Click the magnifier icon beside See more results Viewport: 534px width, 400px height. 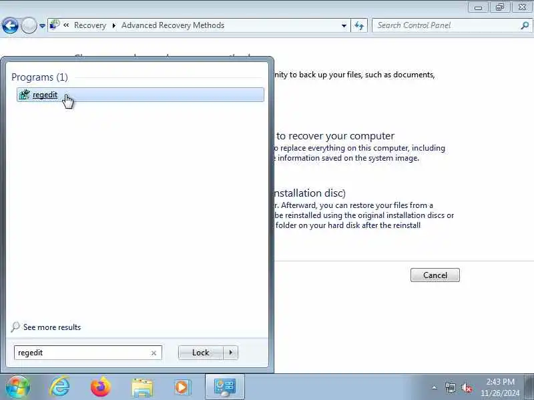pos(15,327)
